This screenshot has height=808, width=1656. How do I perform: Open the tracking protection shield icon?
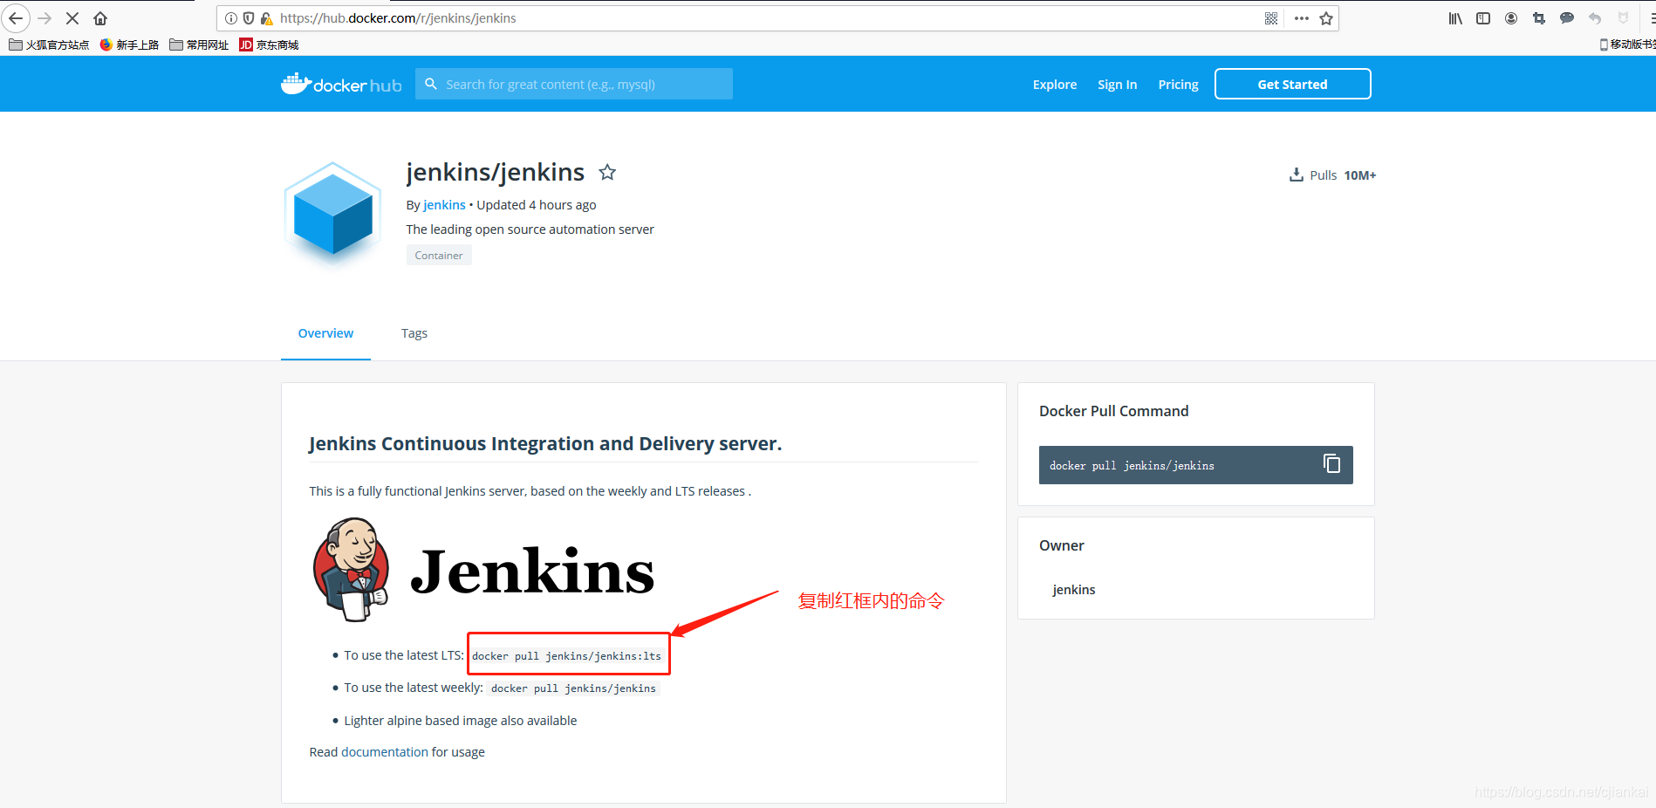249,18
